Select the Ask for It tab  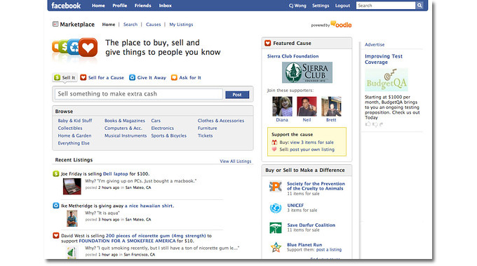tap(186, 78)
